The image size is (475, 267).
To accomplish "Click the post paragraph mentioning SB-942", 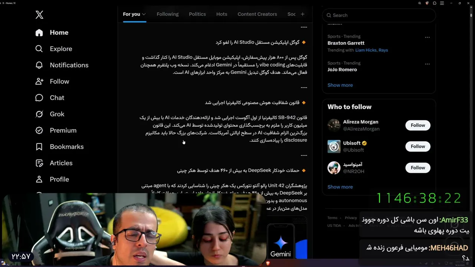I will coord(223,129).
